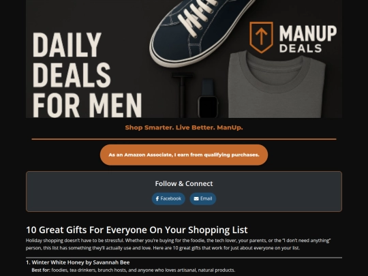
Task: Click the '10 Great Gifts For Everyone' title
Action: click(136, 230)
